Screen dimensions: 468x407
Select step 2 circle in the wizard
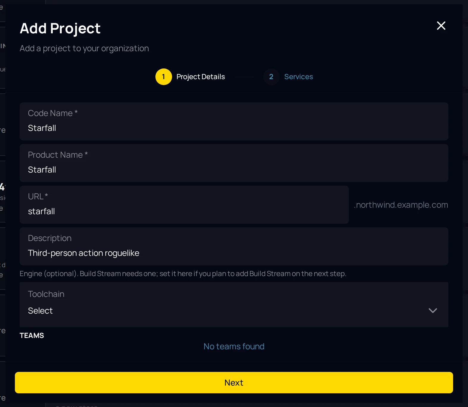coord(271,77)
